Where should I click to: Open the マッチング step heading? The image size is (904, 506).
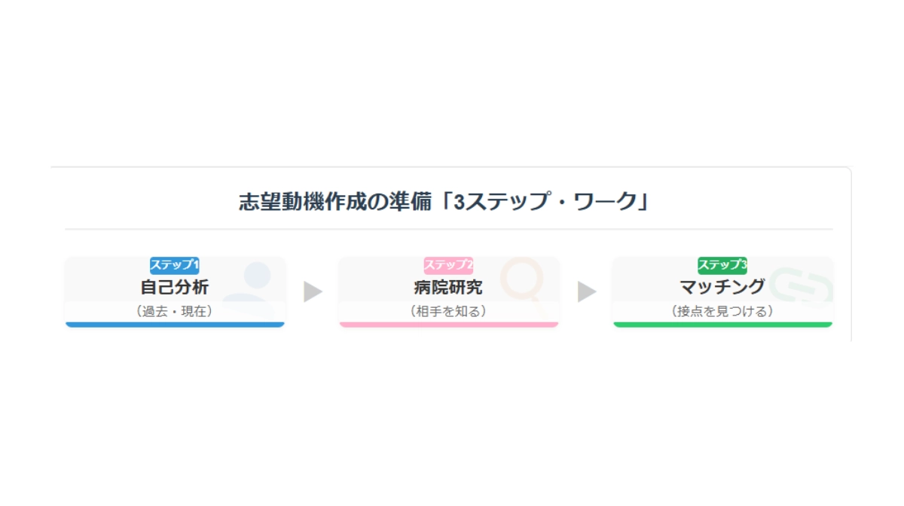click(x=722, y=287)
